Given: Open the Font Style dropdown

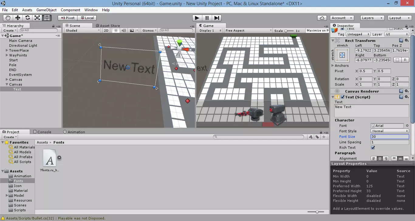Looking at the screenshot, I should pos(390,131).
